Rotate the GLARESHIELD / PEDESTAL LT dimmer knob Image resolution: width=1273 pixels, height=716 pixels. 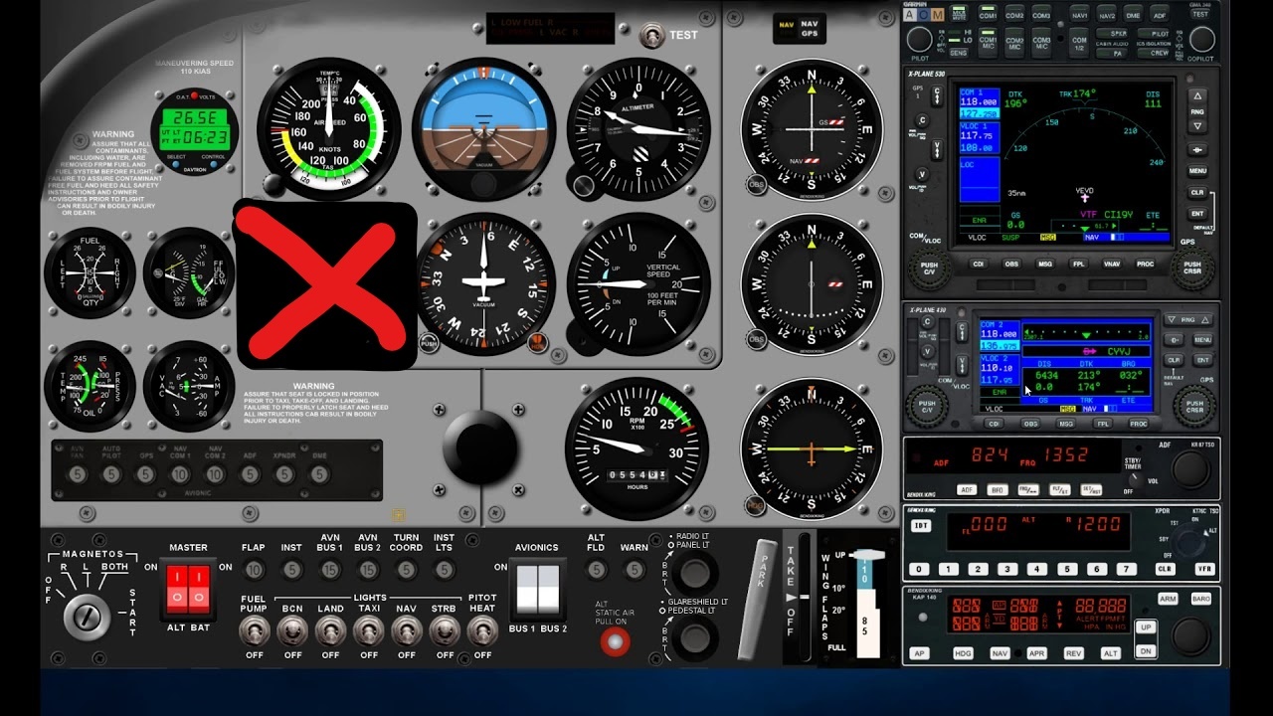pos(695,637)
